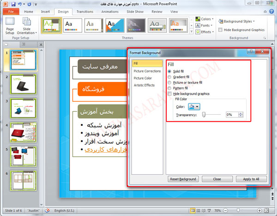Open the Picture Corrections section
The height and width of the screenshot is (216, 277).
147,71
